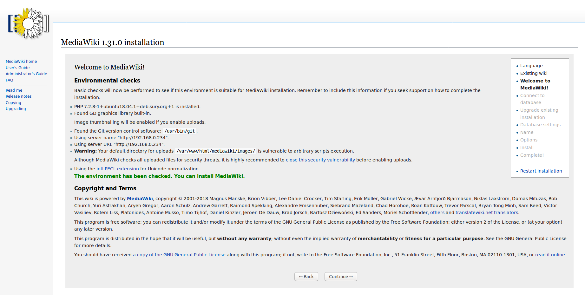The width and height of the screenshot is (585, 295).
Task: Click the /usr/bin/git path text
Action: (x=180, y=131)
